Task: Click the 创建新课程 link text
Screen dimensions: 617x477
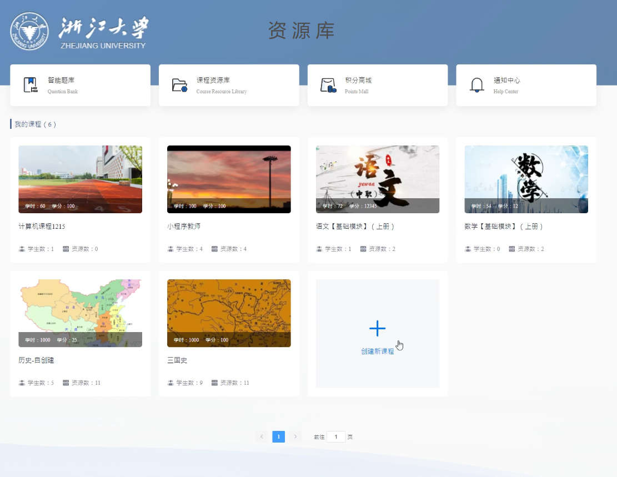Action: point(377,352)
